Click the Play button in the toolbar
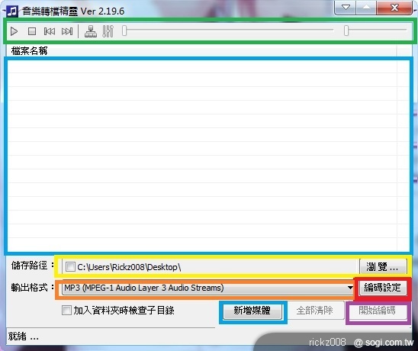The image size is (418, 351). (x=14, y=31)
